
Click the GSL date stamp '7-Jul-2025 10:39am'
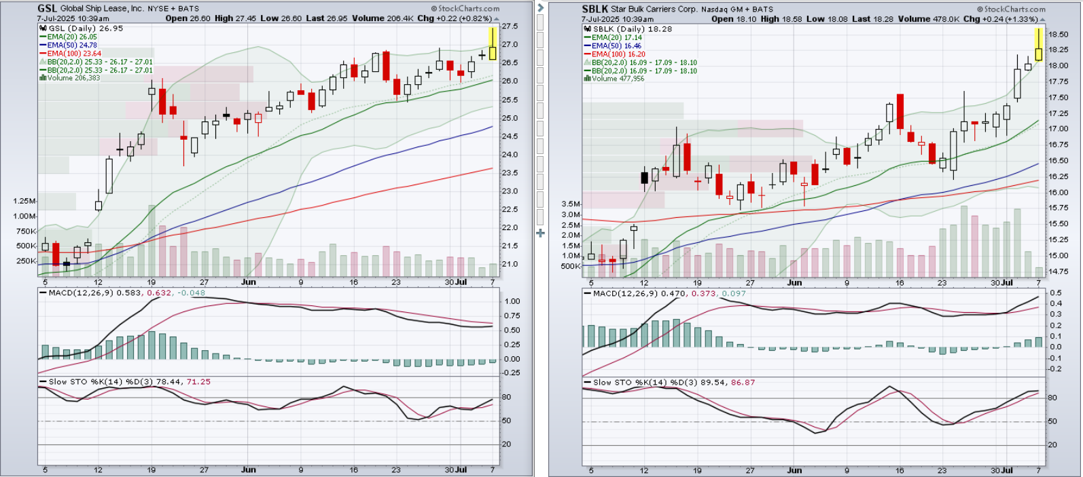tap(73, 18)
